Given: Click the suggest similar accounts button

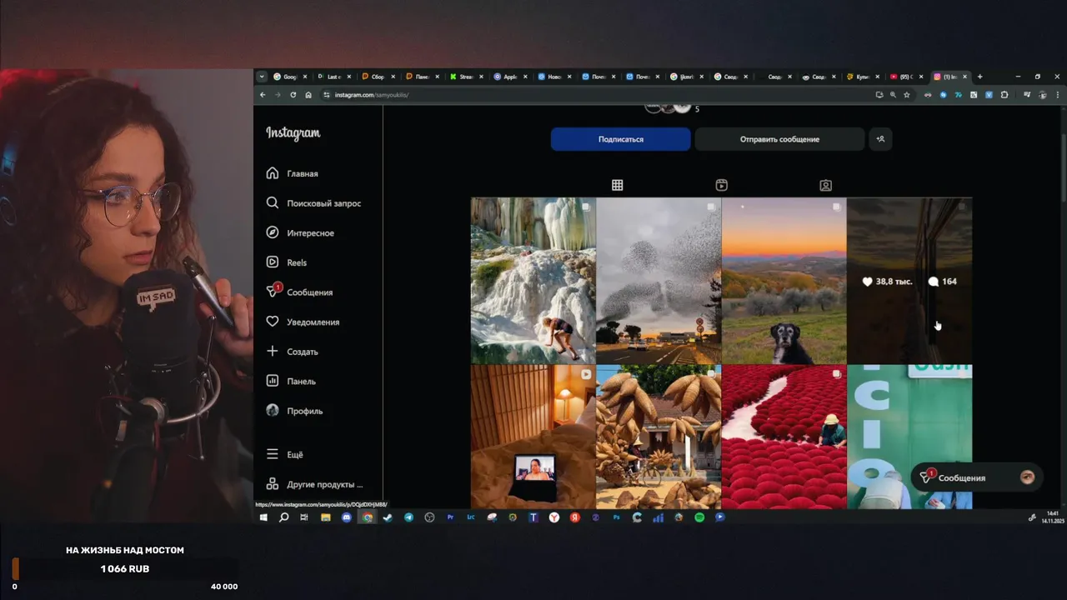Looking at the screenshot, I should 880,139.
